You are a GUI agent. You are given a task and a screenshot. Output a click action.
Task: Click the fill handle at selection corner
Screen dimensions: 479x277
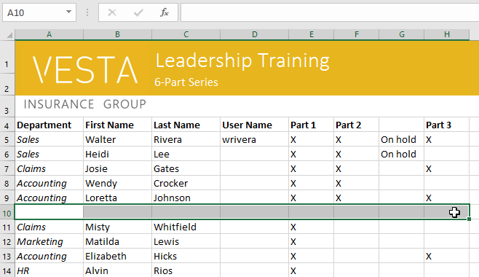point(469,219)
